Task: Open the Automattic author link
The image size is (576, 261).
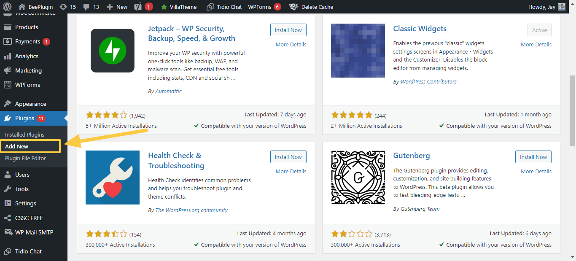Action: click(x=169, y=91)
